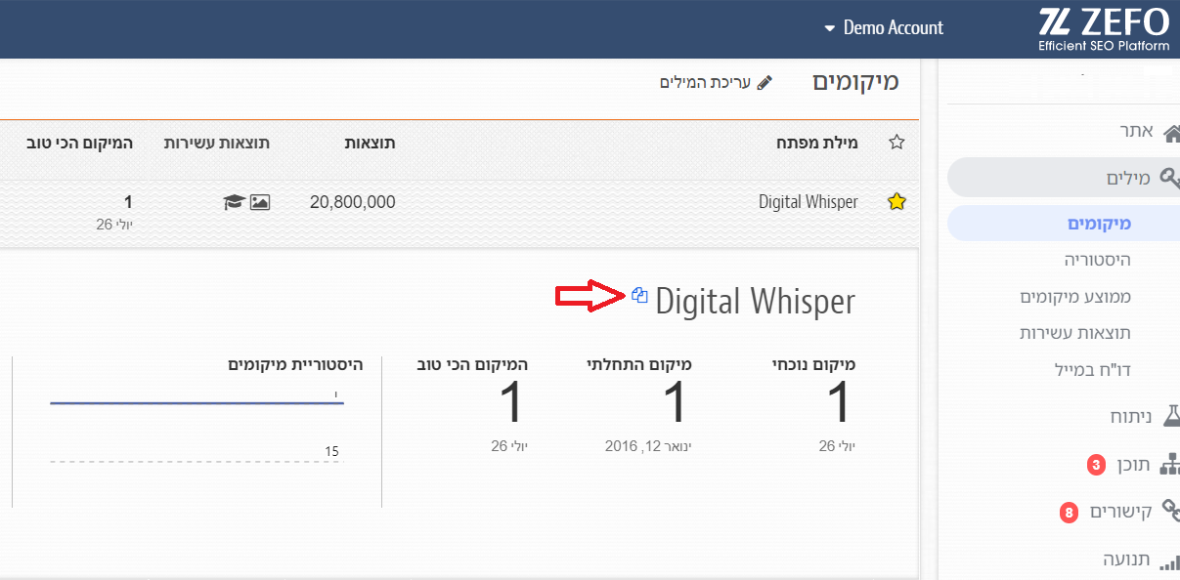Click the מיקומים page title
This screenshot has height=580, width=1180.
[856, 82]
